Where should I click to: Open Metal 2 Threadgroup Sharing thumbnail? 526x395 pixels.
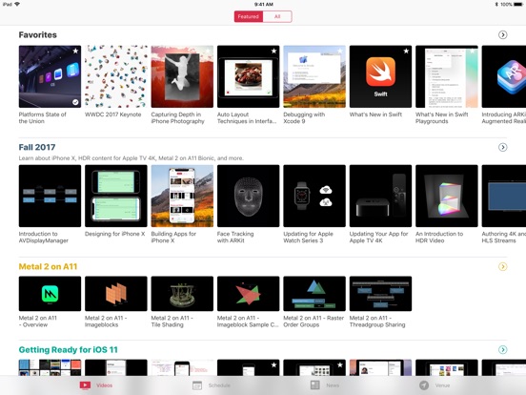click(380, 294)
